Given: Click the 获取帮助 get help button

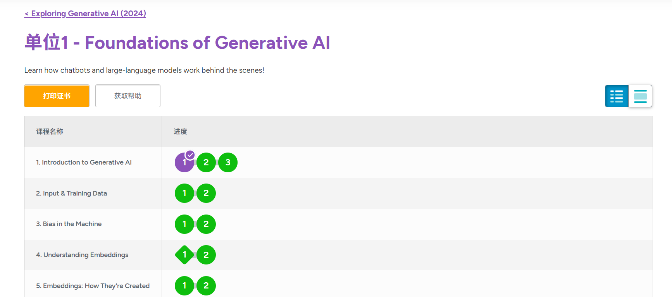Looking at the screenshot, I should [128, 96].
